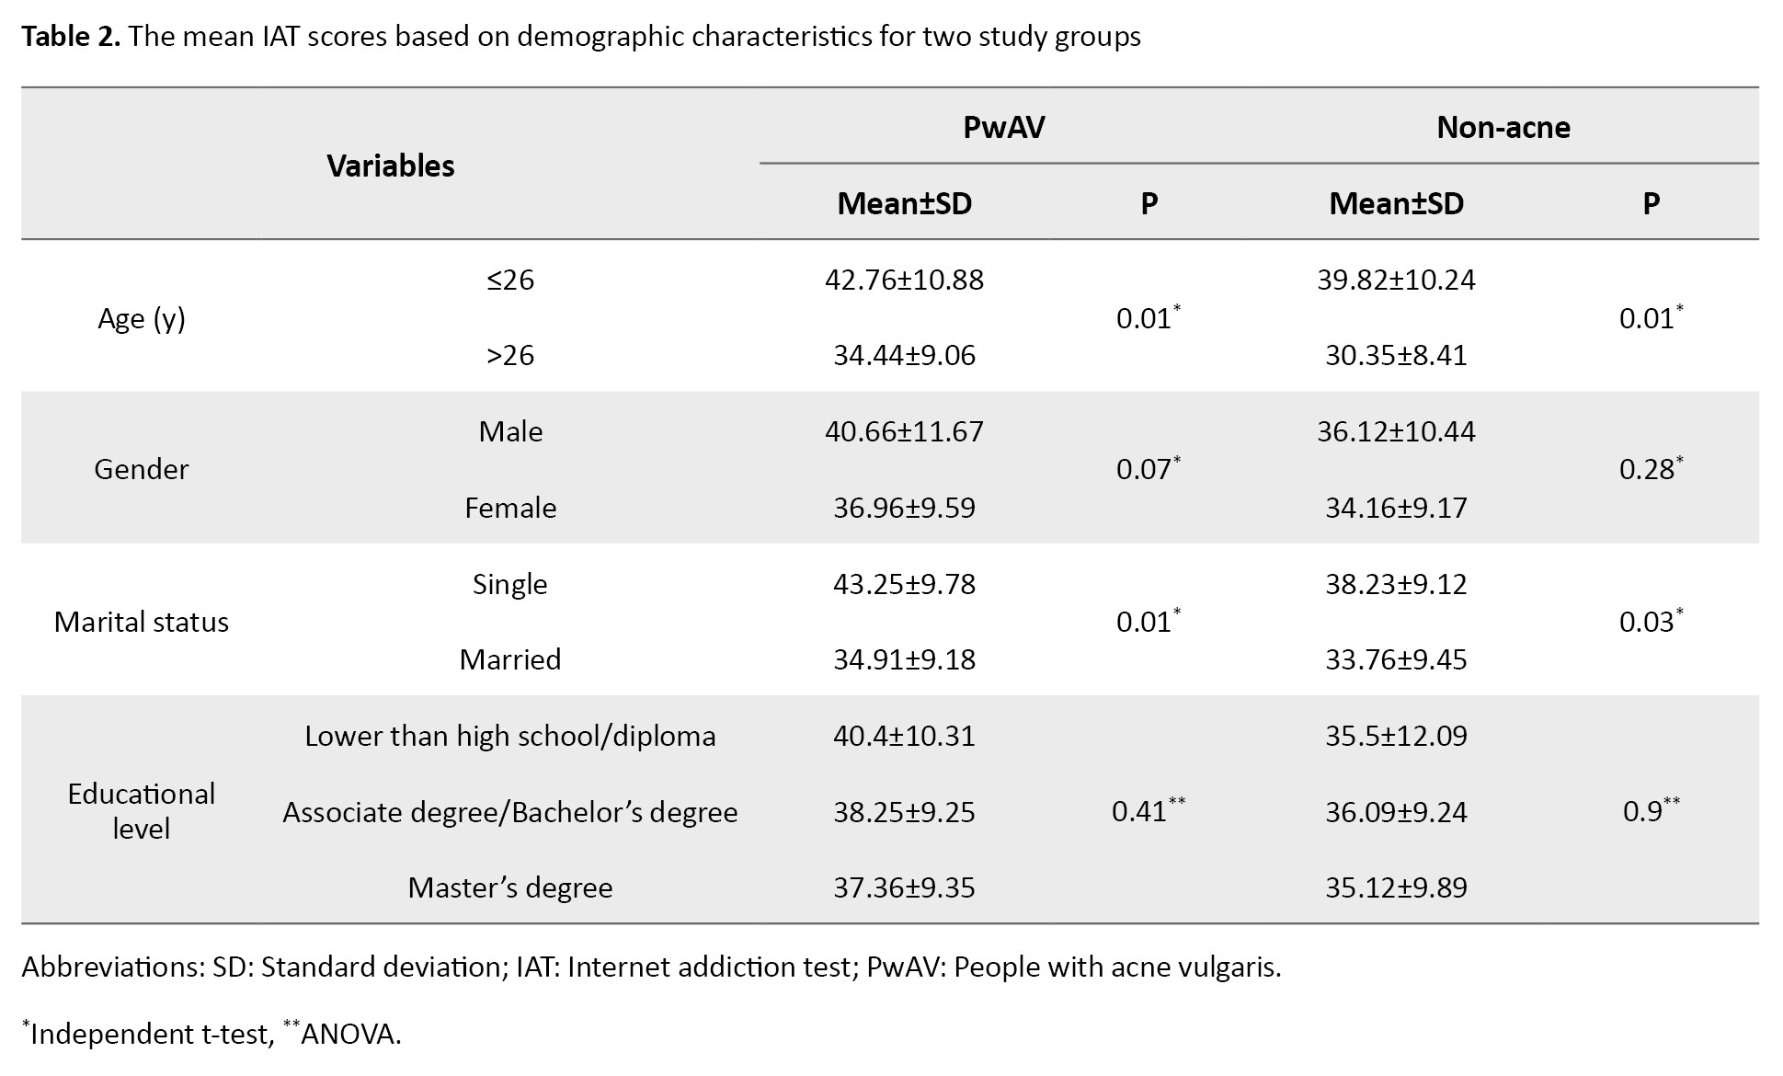
Task: Select the Age (y) row label
Action: (142, 318)
